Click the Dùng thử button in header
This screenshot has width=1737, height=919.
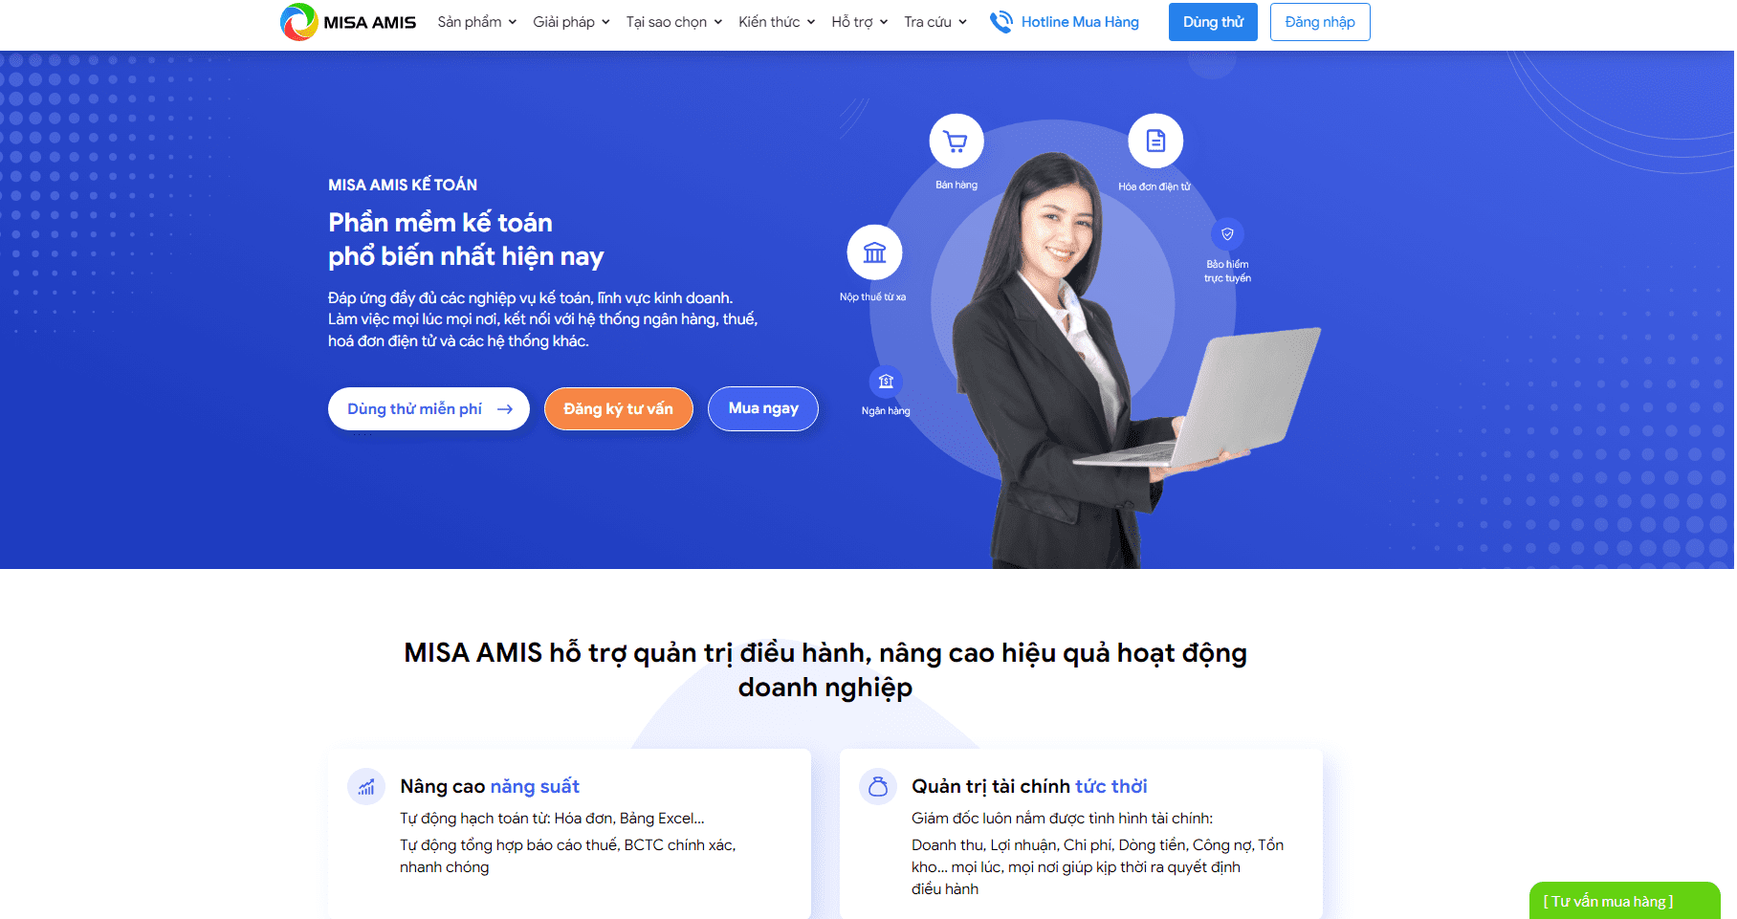[1212, 22]
